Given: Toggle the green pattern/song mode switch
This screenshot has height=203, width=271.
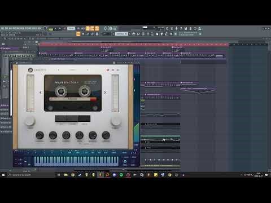Looking at the screenshot, I should tap(51, 29).
